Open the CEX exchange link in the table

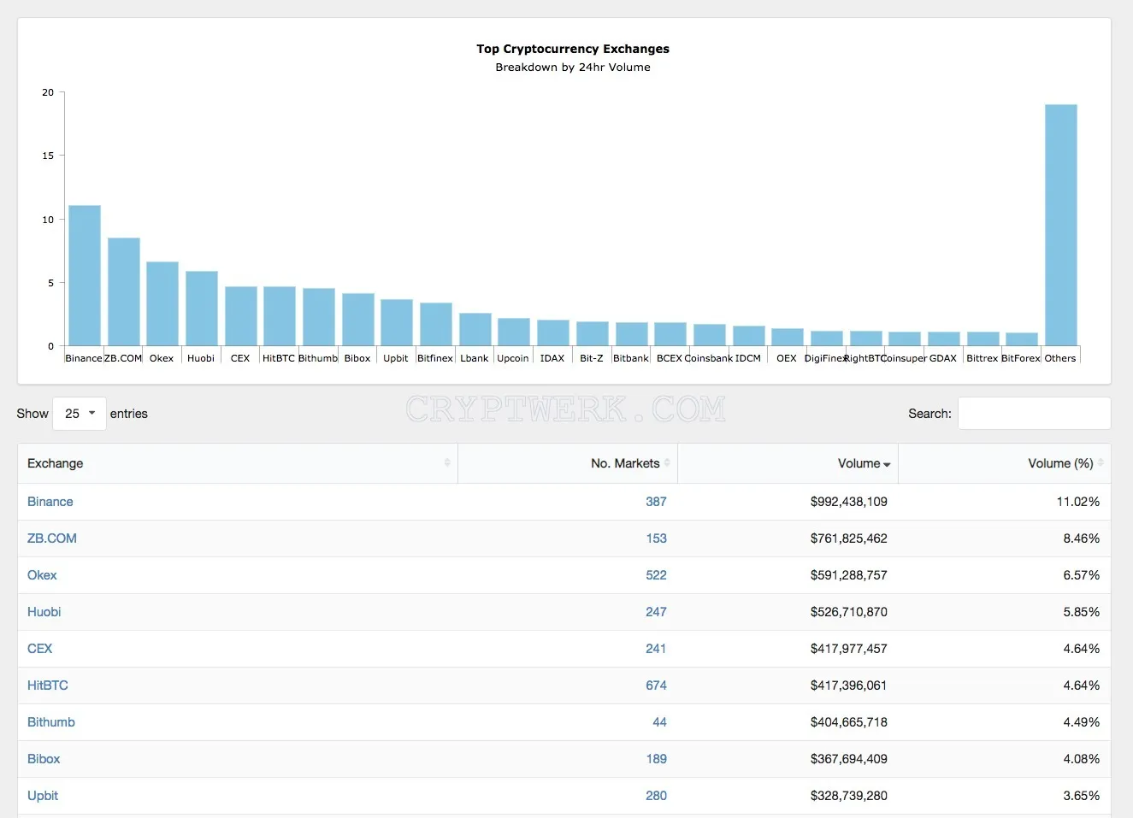click(x=40, y=649)
